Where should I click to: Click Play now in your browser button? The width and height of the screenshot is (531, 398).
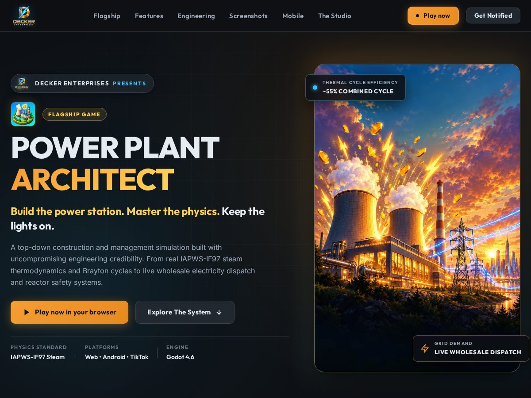[x=69, y=312]
